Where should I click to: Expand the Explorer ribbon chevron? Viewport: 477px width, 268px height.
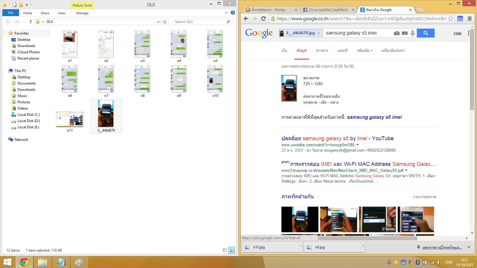tap(226, 13)
